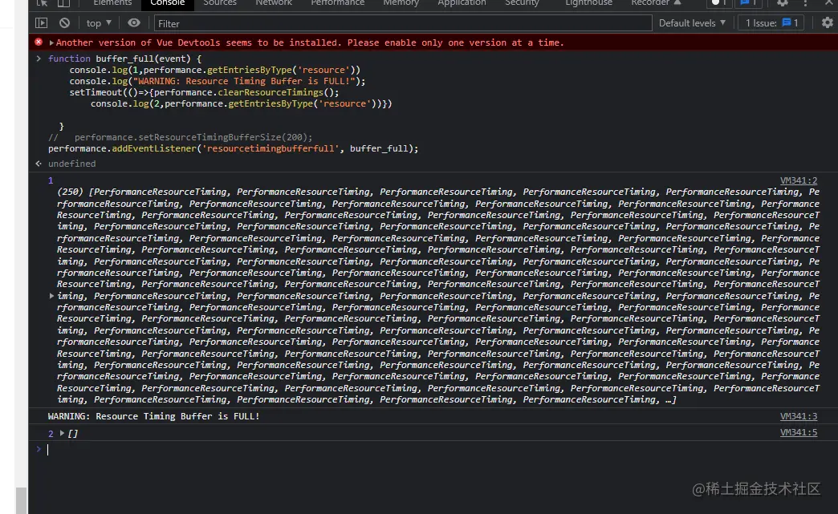Switch to the Lighthouse tab

(x=588, y=3)
